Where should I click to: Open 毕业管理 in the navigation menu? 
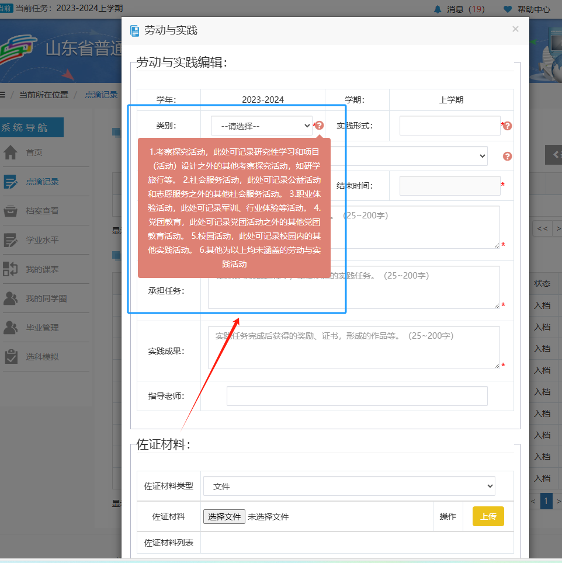pyautogui.click(x=42, y=328)
